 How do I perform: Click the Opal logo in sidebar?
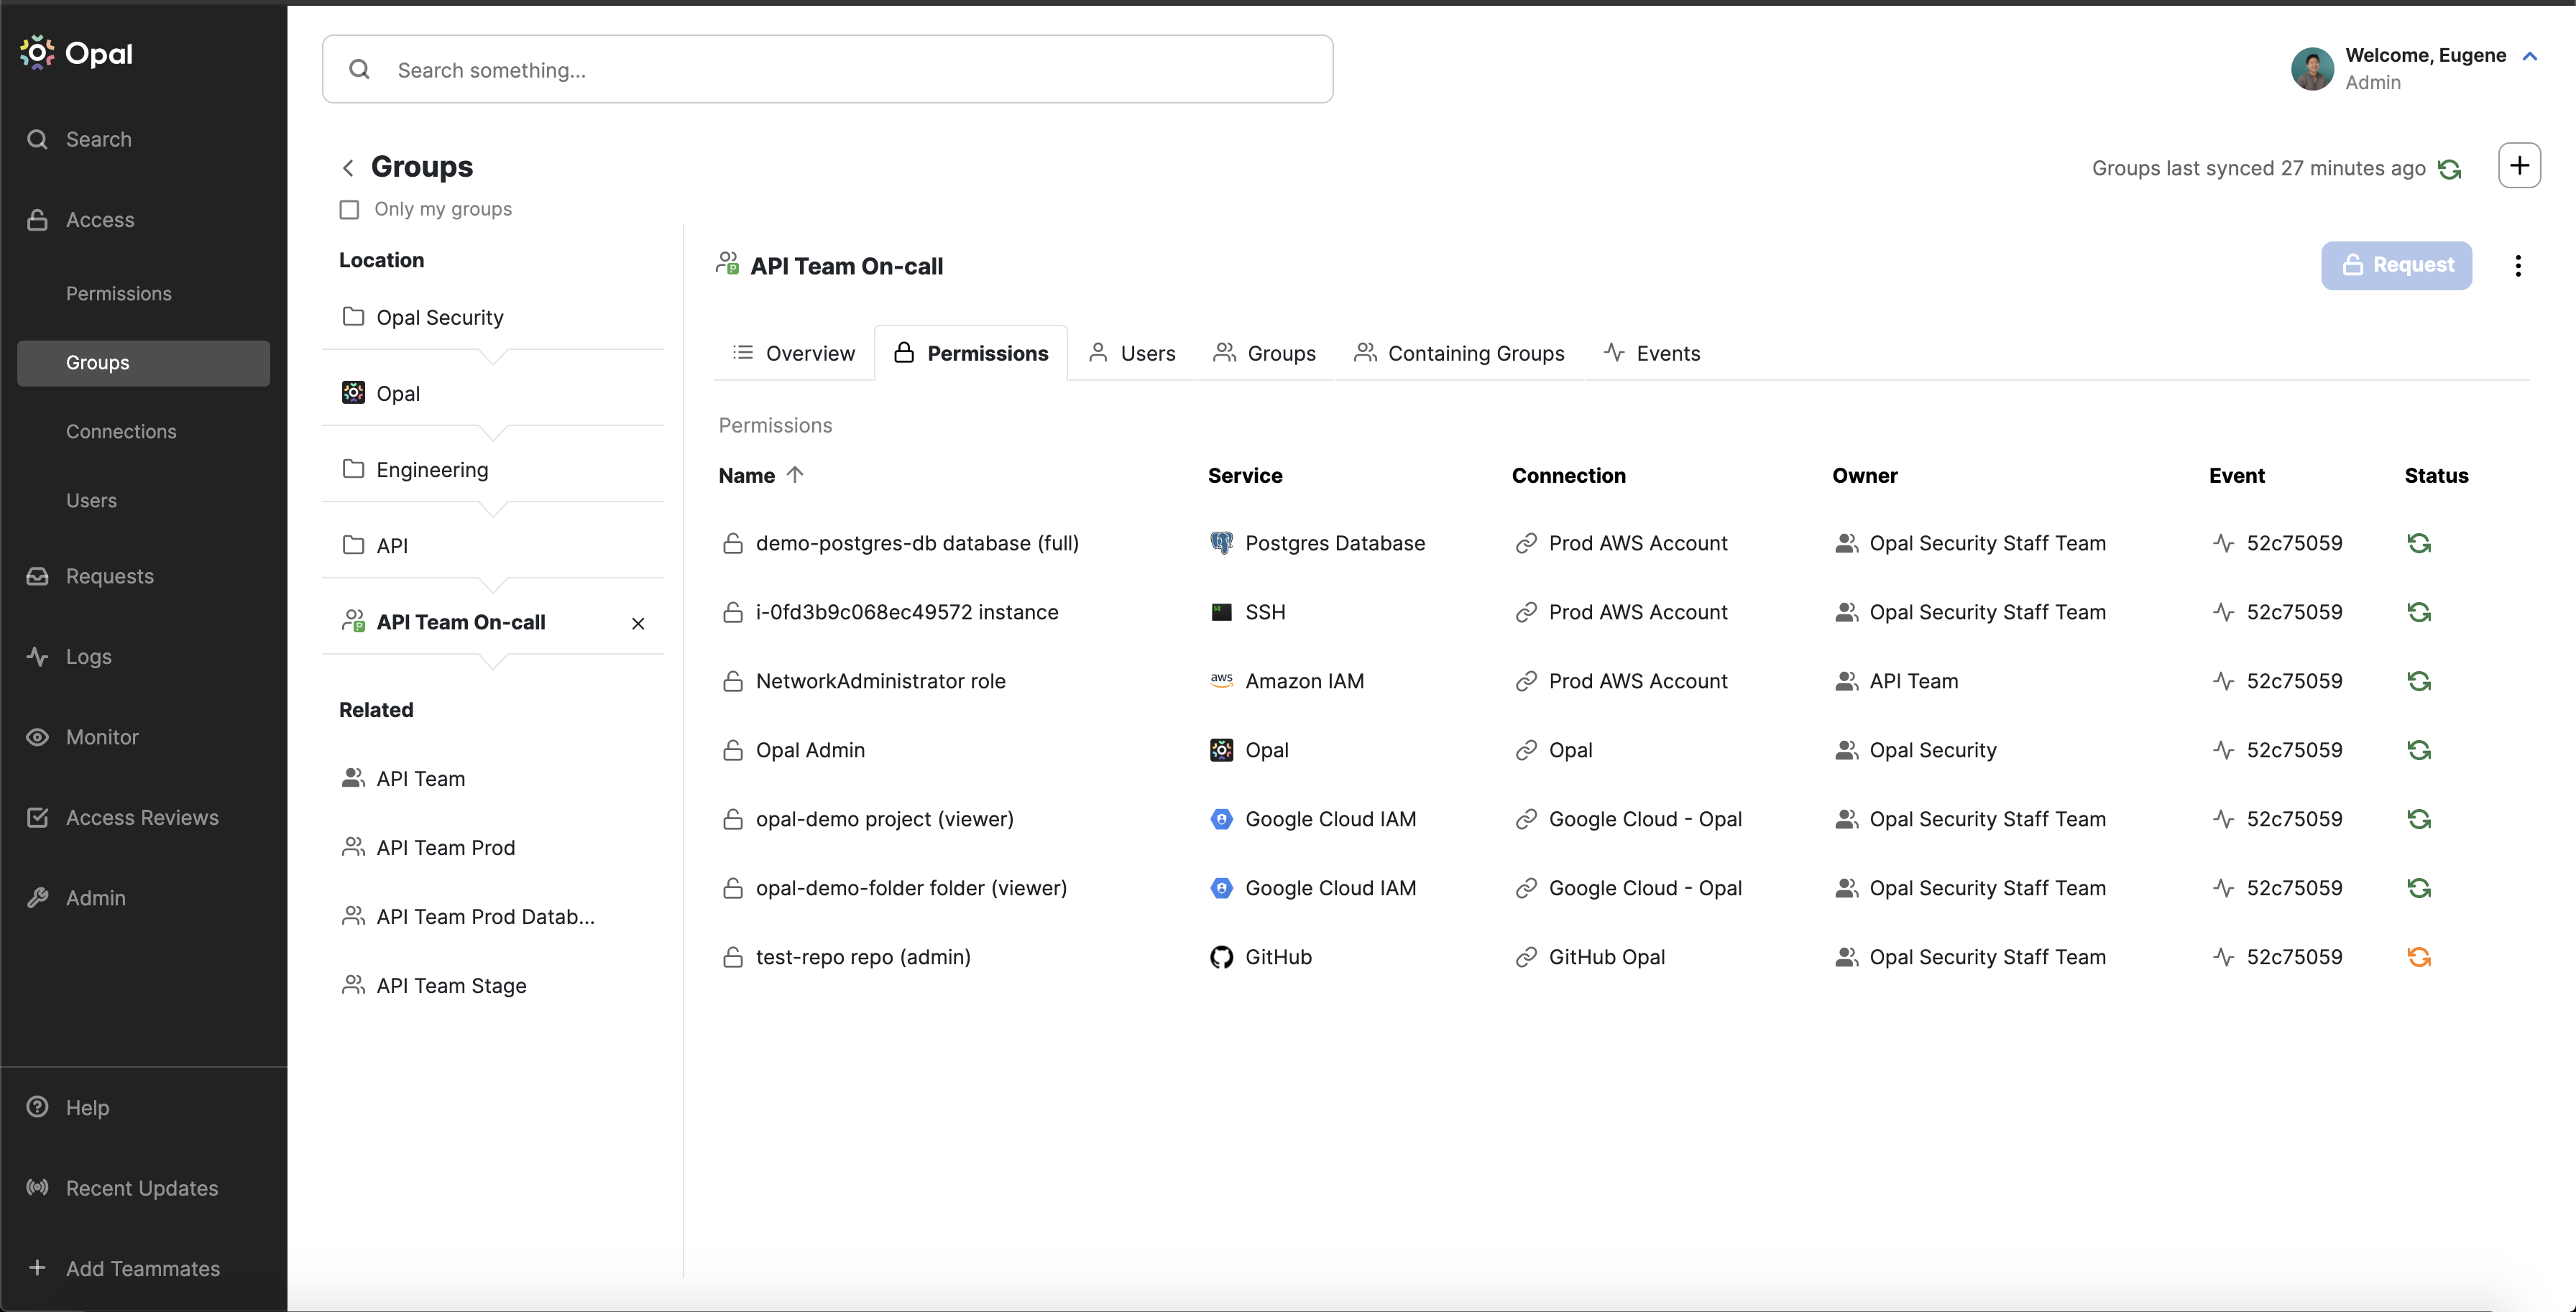[76, 53]
